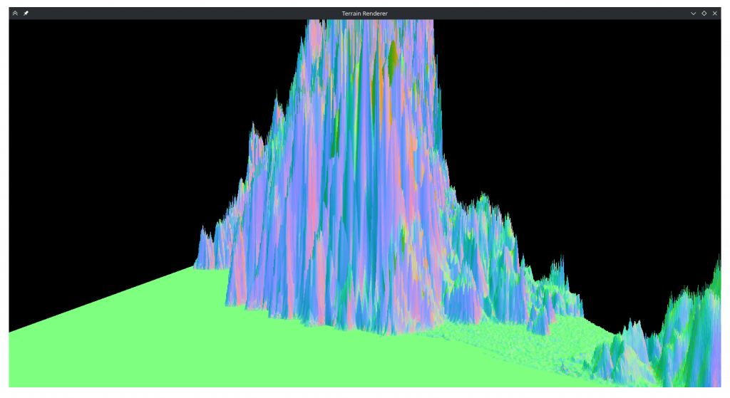
Task: Click the small spire left of main peak
Action: 205,246
